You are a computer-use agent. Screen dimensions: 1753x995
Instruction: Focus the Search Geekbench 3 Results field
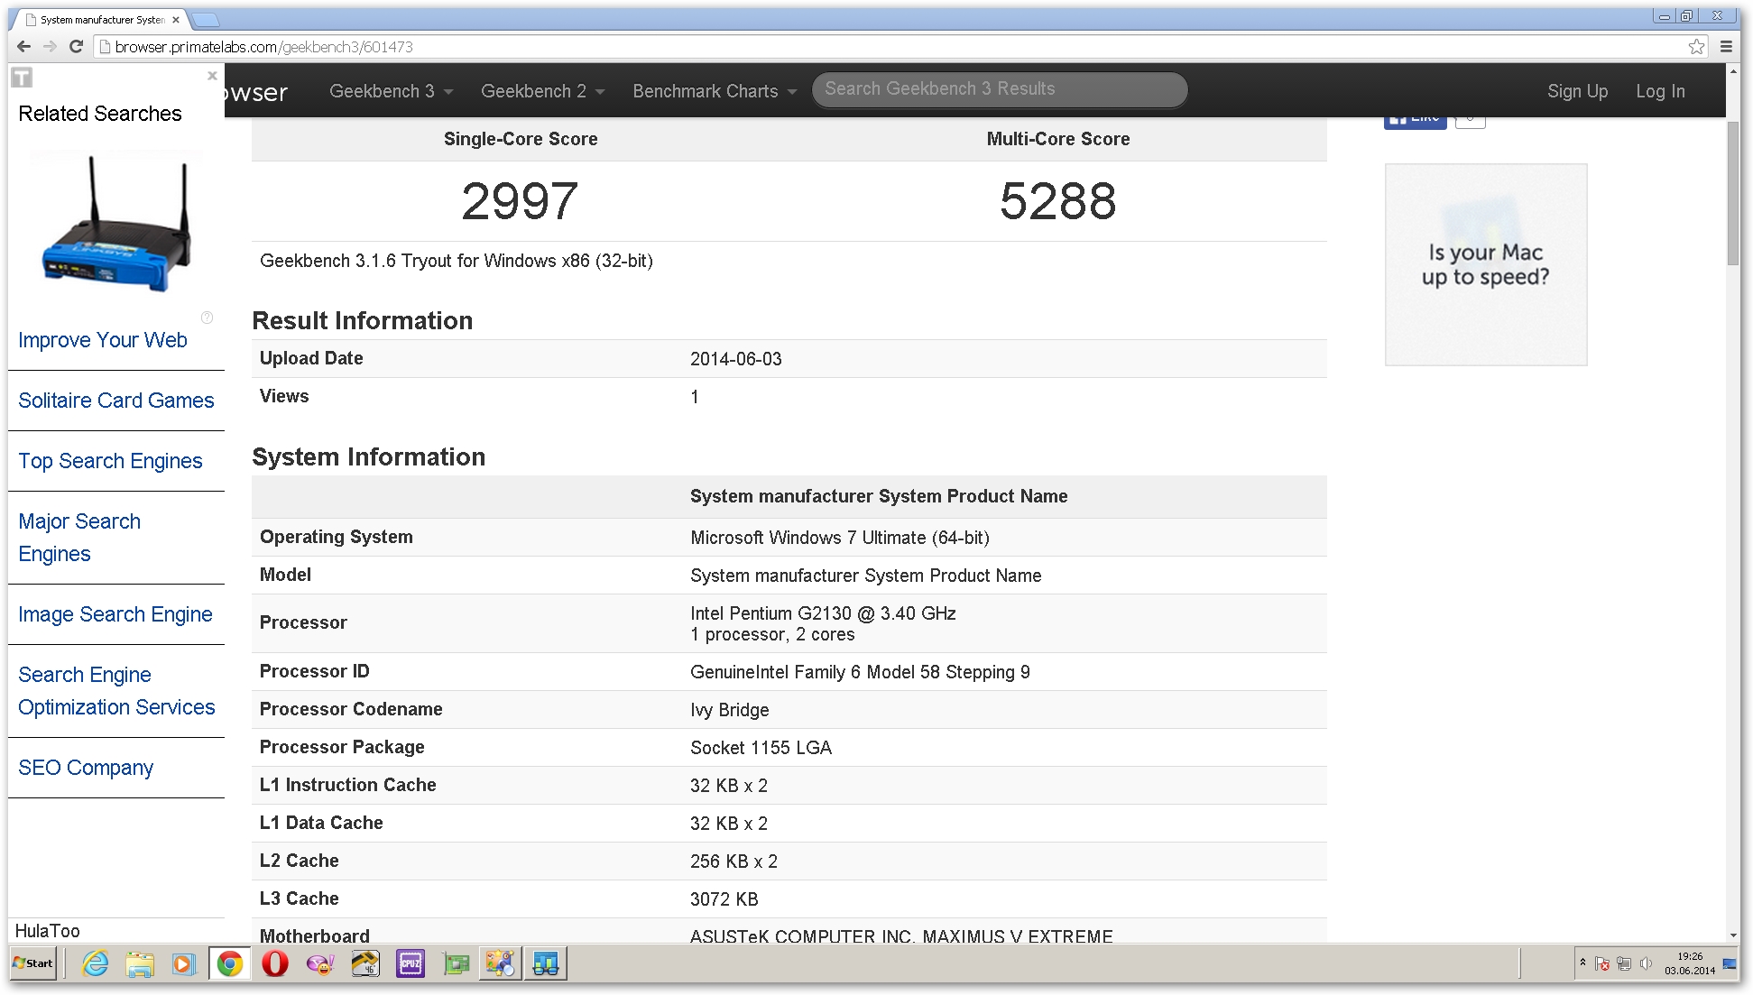tap(1000, 89)
